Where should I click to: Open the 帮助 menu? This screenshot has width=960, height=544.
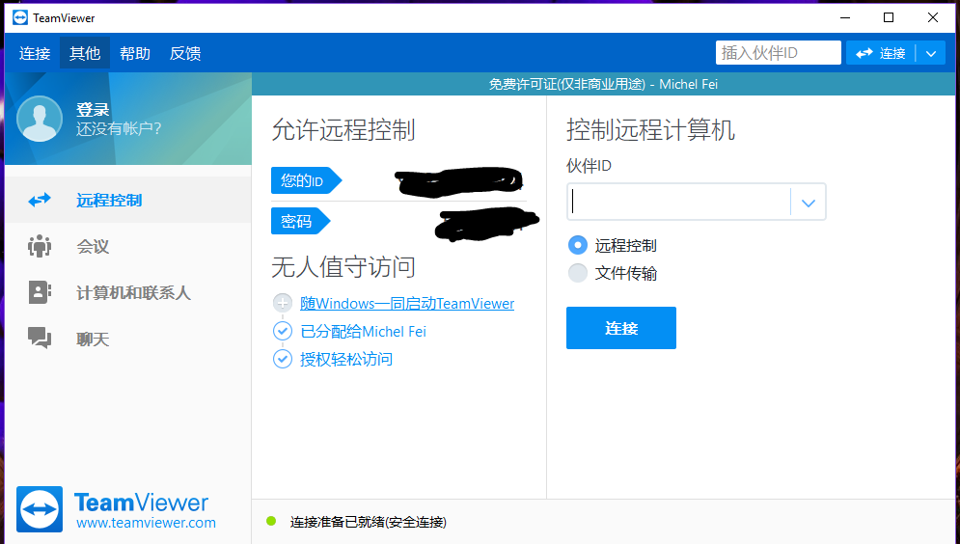pyautogui.click(x=135, y=53)
